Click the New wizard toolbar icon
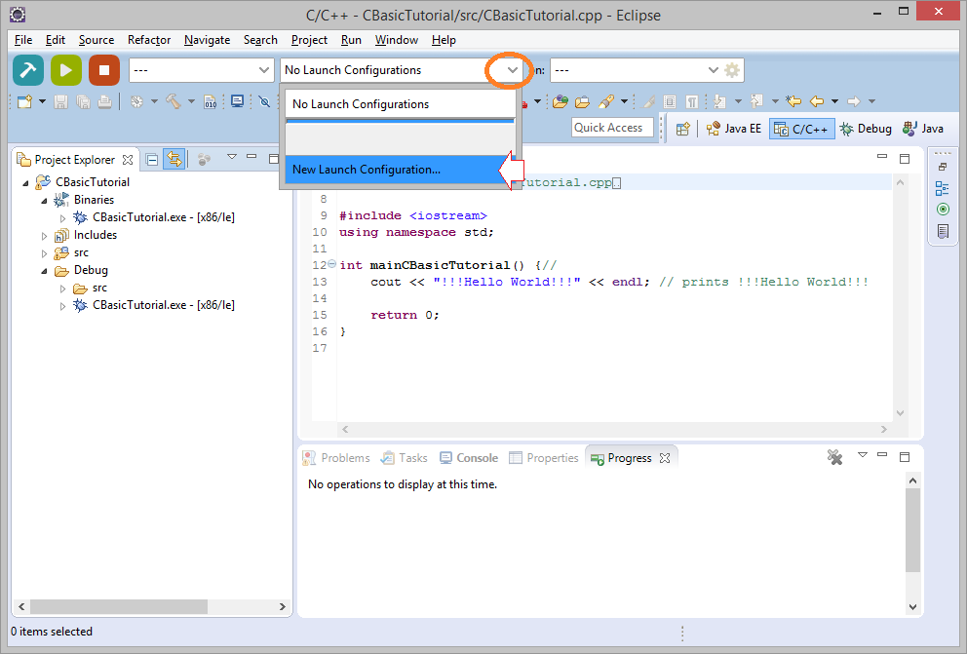 pos(24,101)
